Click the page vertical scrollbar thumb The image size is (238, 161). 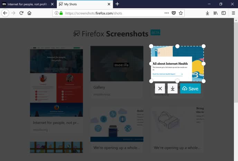[236, 63]
